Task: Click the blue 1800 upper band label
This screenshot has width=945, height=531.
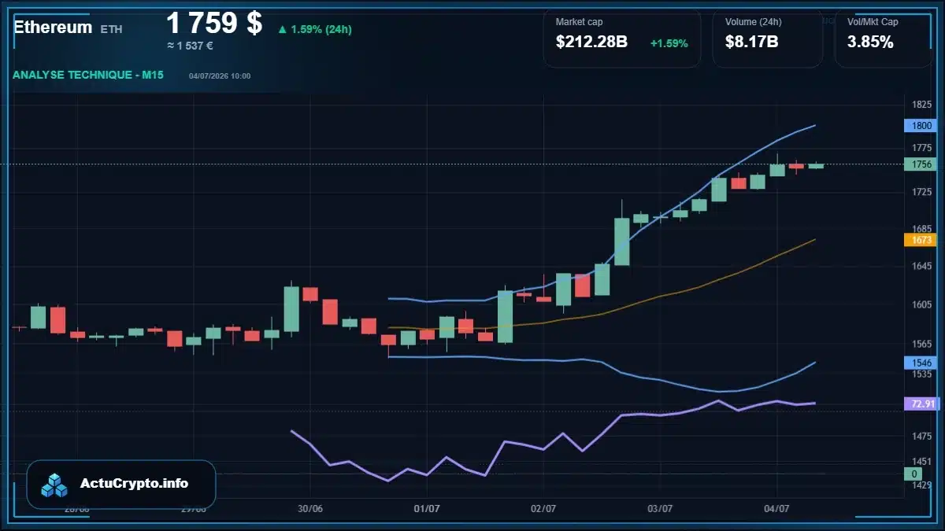Action: pos(921,125)
